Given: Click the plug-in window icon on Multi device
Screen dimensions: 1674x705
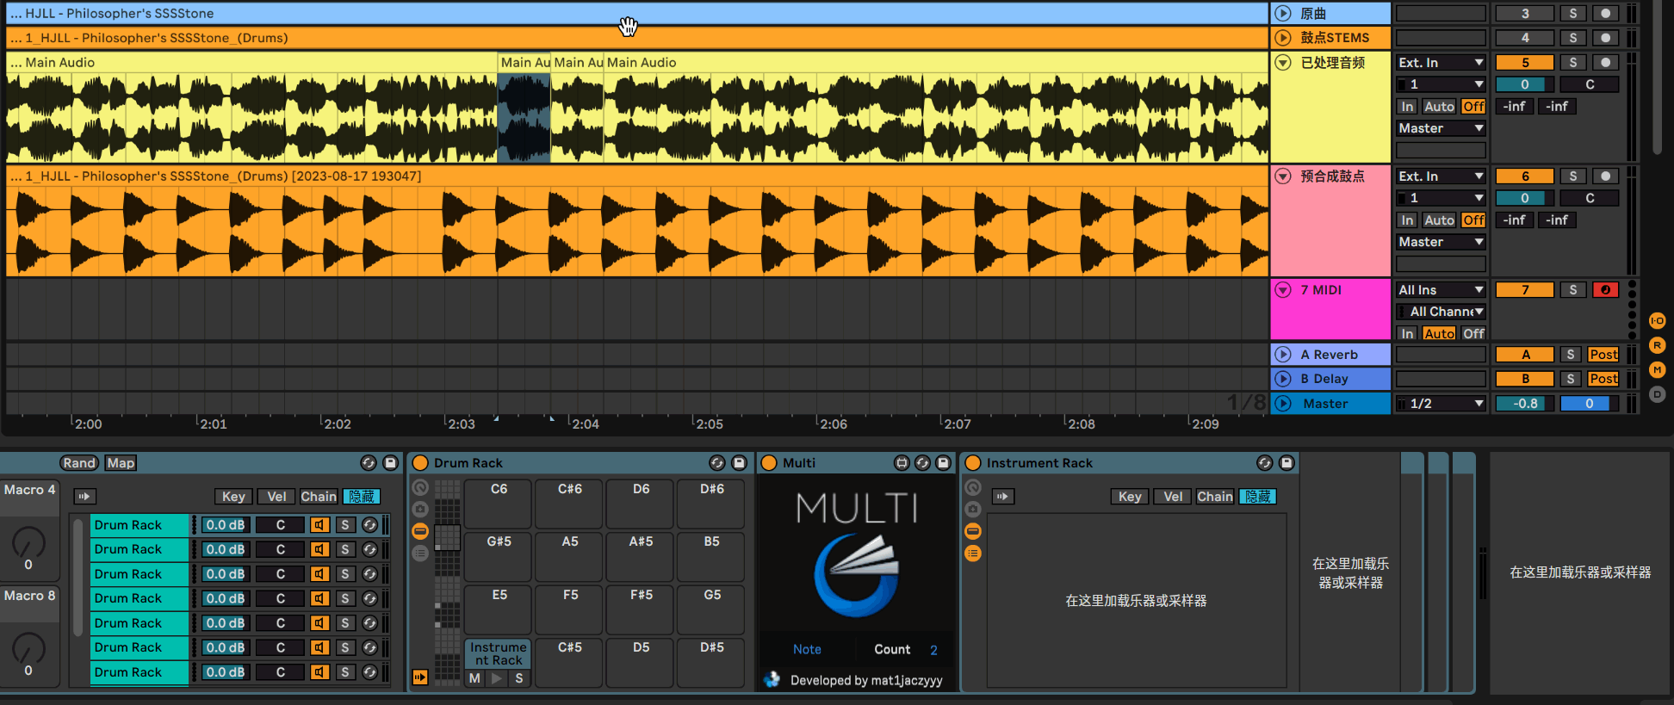Looking at the screenshot, I should 902,463.
